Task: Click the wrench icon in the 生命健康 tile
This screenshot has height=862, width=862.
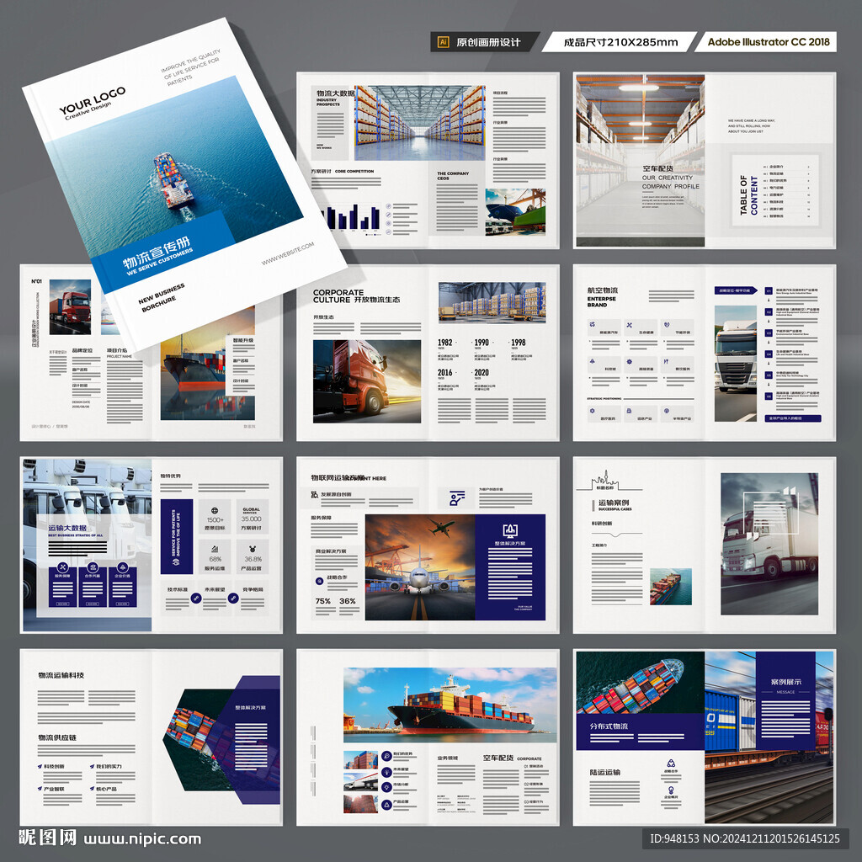Action: pyautogui.click(x=630, y=325)
